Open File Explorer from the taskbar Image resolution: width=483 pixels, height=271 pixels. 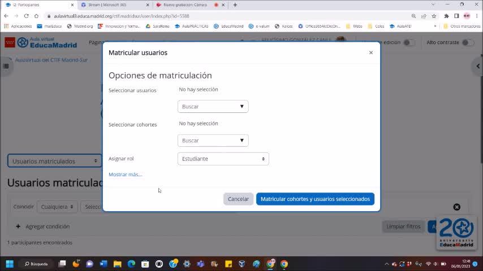(118, 264)
